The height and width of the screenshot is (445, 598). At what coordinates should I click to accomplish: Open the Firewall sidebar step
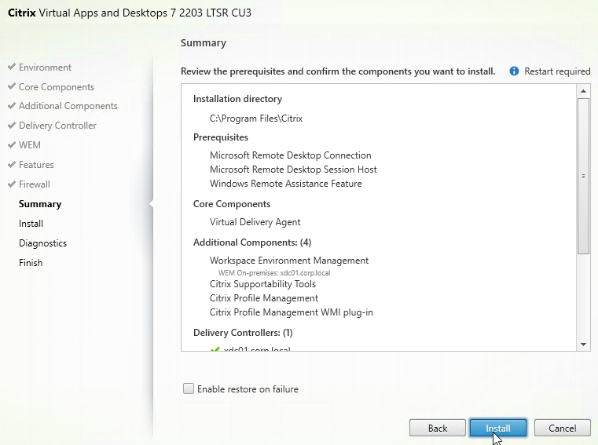pos(35,184)
